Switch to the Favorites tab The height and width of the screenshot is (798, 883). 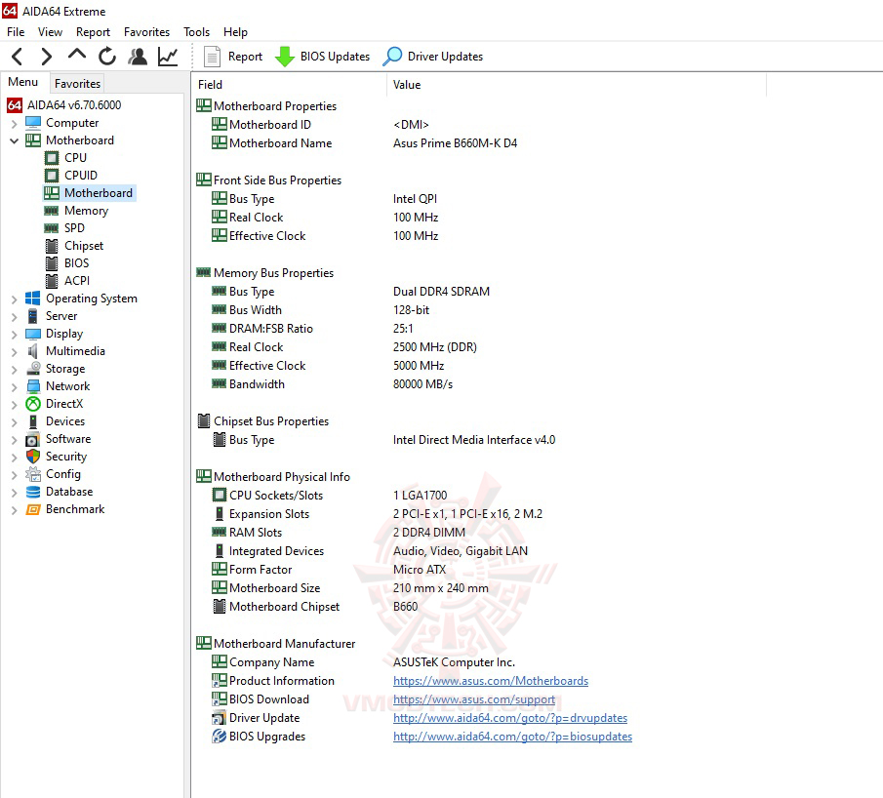click(x=77, y=84)
